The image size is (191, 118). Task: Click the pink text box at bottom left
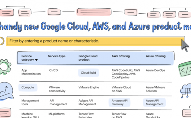coord(5,113)
